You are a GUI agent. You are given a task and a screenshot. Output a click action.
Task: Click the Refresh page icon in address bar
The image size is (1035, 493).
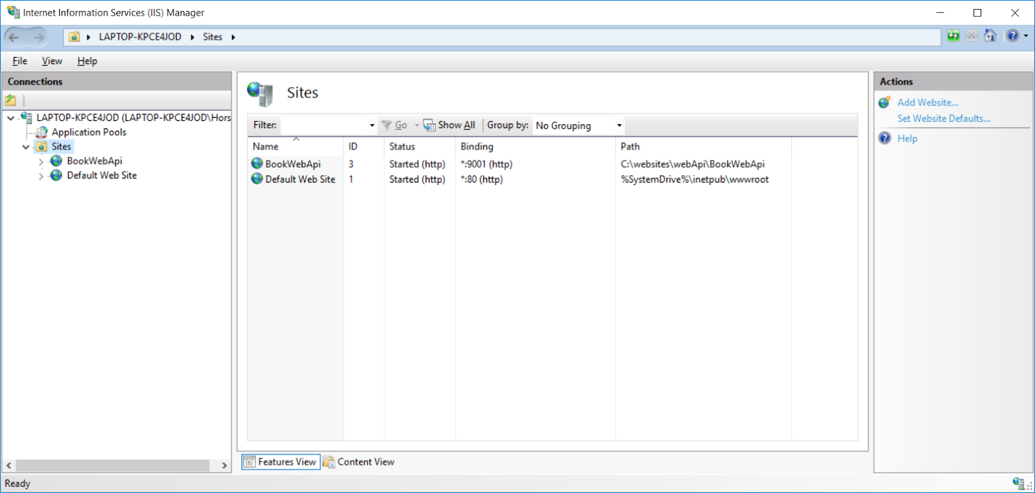pos(953,36)
